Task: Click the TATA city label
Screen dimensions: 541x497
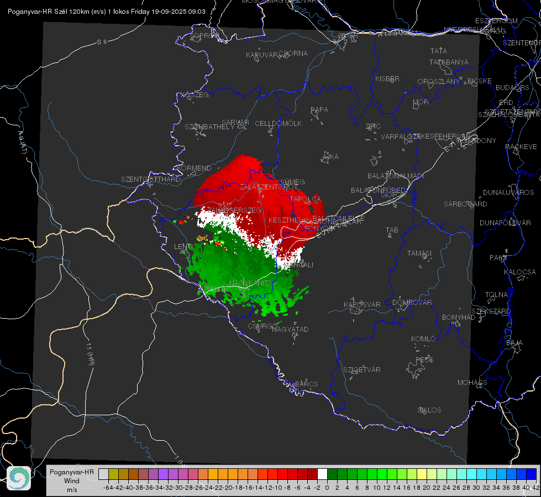Action: tap(439, 51)
